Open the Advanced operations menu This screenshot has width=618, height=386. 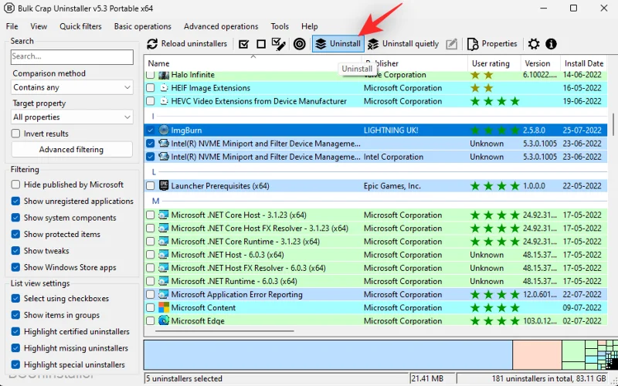click(x=221, y=26)
